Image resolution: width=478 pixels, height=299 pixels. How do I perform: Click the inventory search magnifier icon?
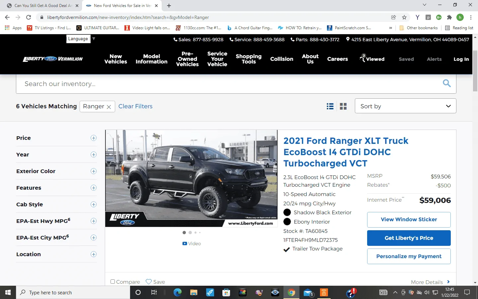click(x=447, y=83)
